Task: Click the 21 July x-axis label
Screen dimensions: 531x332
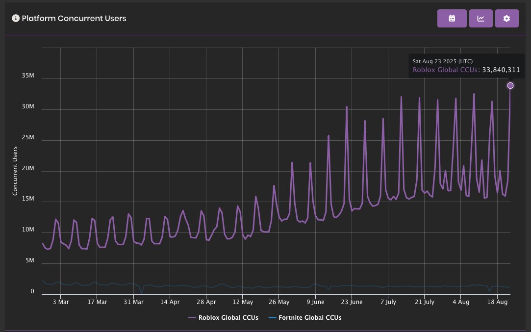Action: (424, 302)
